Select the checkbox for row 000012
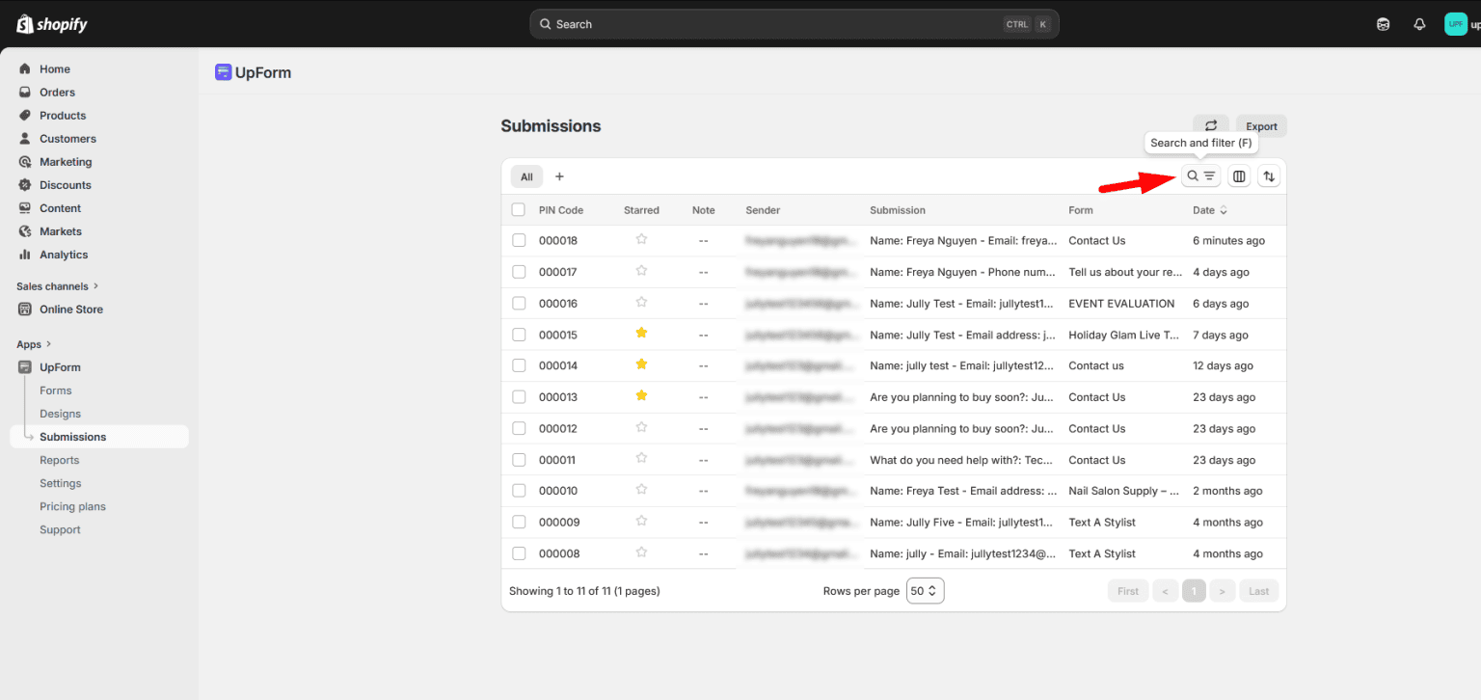 point(519,428)
